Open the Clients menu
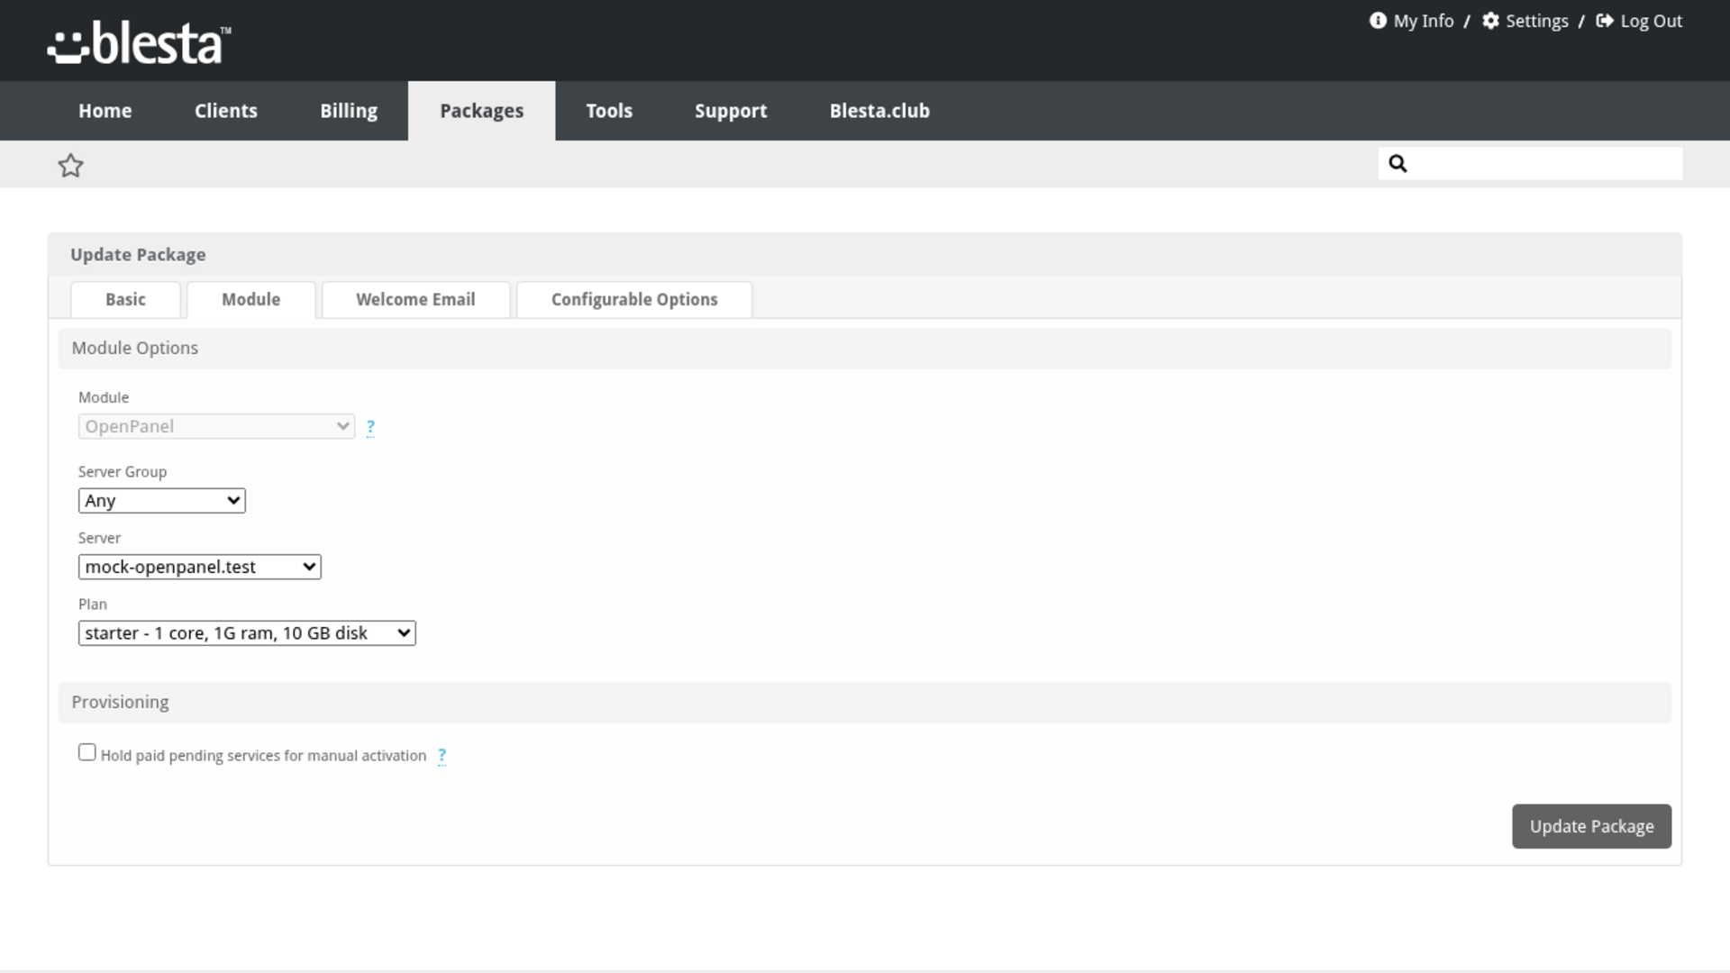Image resolution: width=1730 pixels, height=973 pixels. pyautogui.click(x=226, y=111)
